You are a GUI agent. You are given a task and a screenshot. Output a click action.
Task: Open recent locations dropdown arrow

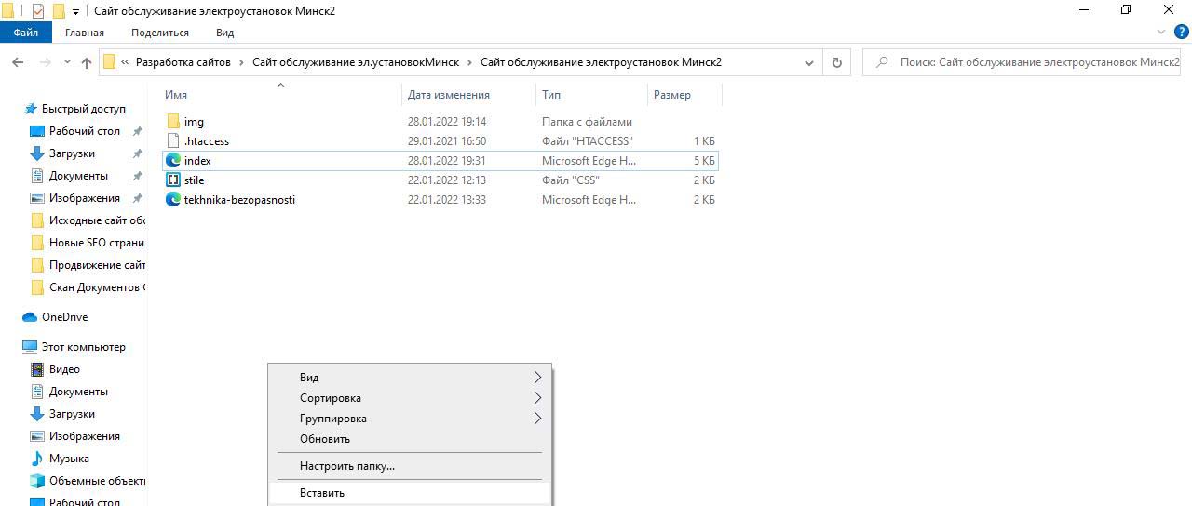(67, 62)
